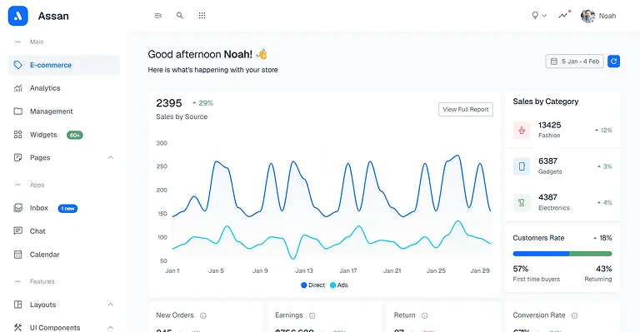Click the View Full Report button
The height and width of the screenshot is (332, 640).
pyautogui.click(x=466, y=109)
